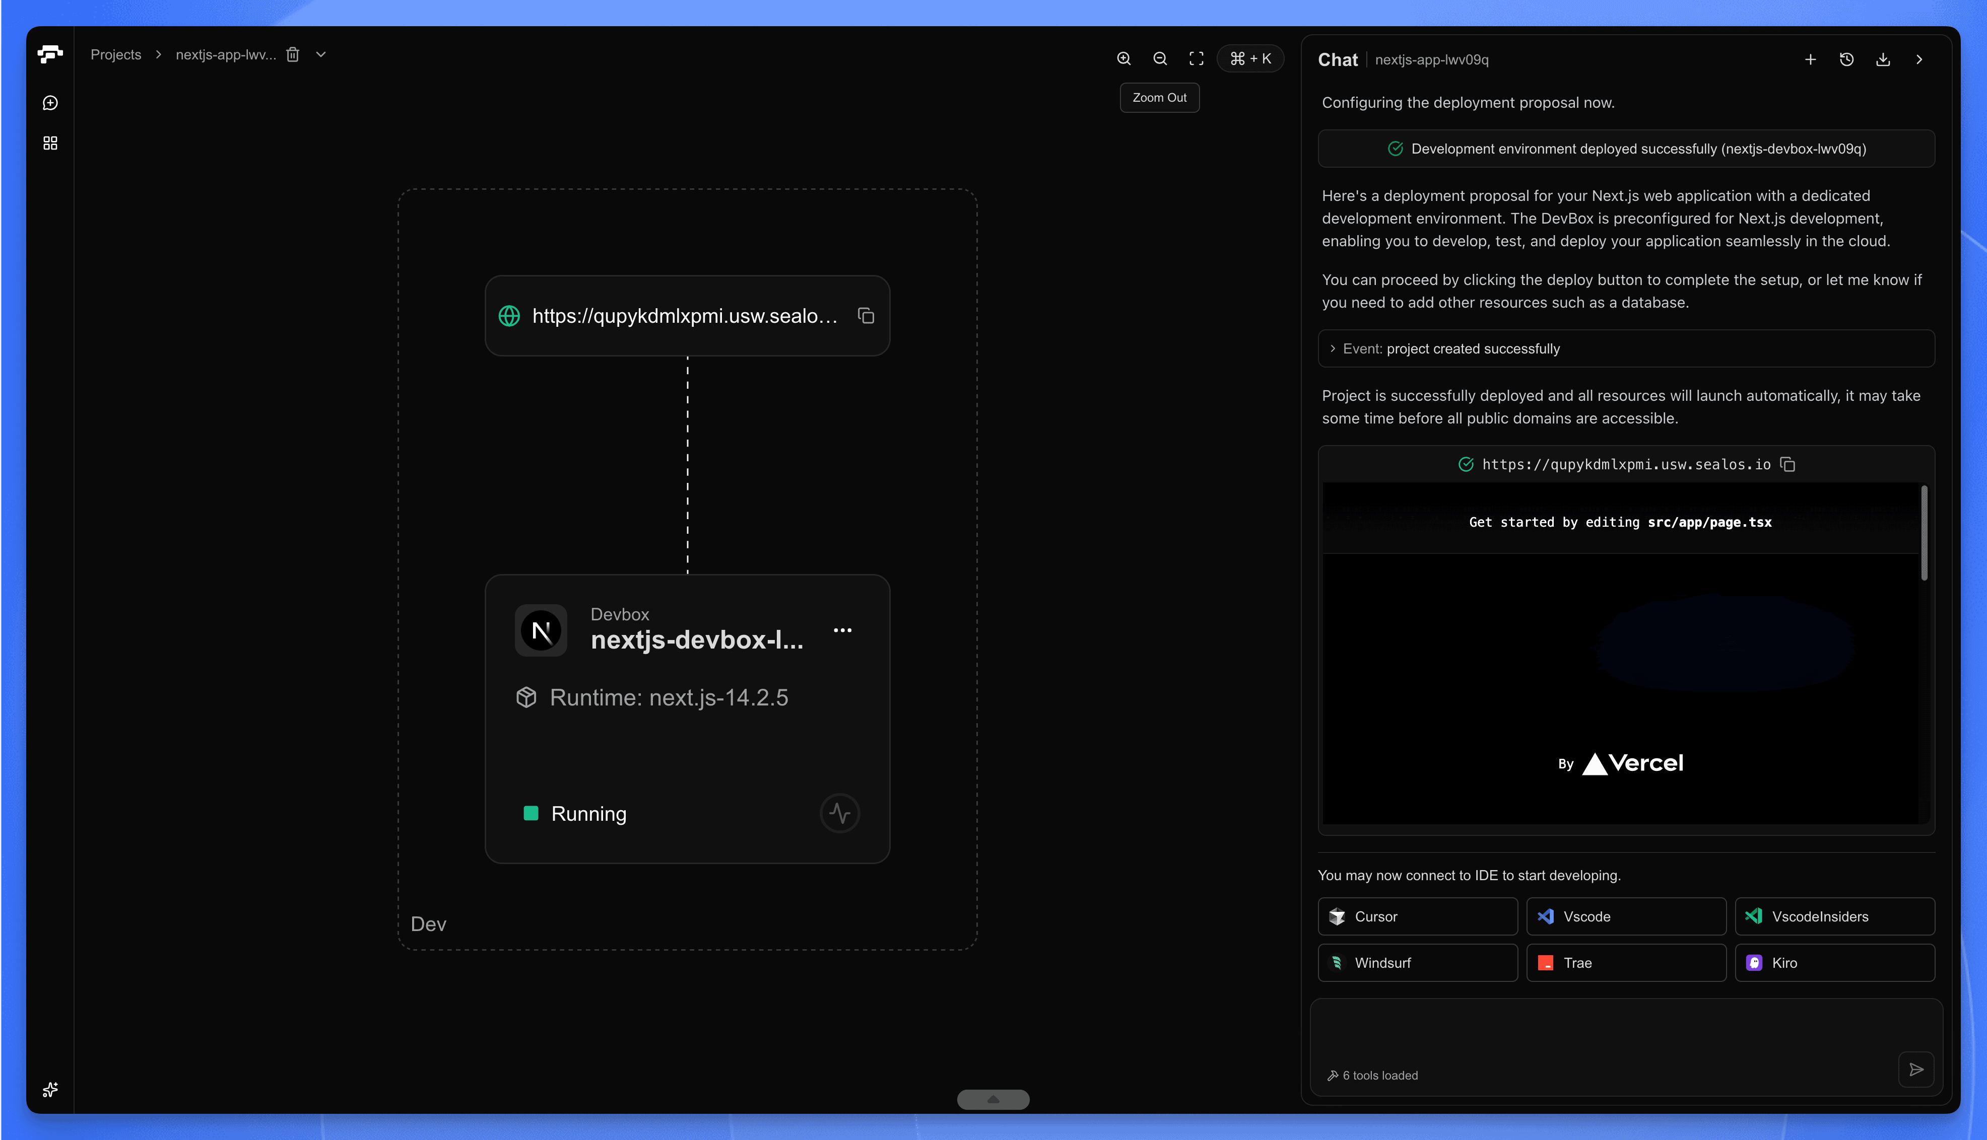Click the preview pane scrollbar
The width and height of the screenshot is (1987, 1140).
coord(1924,532)
